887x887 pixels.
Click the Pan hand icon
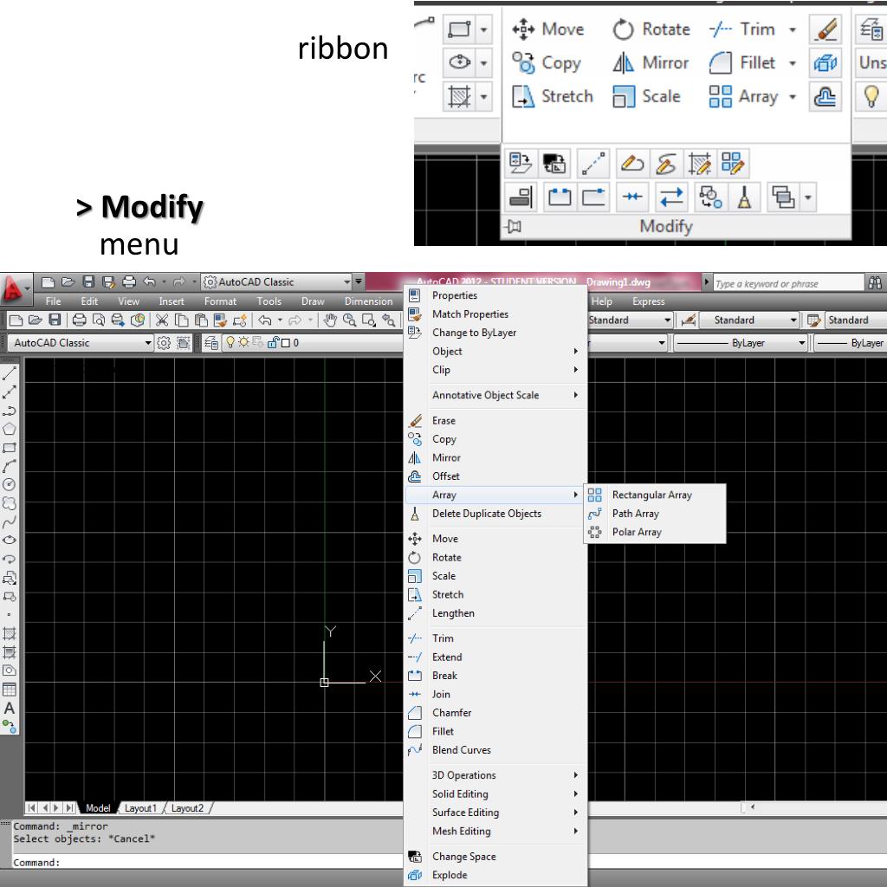click(x=330, y=320)
